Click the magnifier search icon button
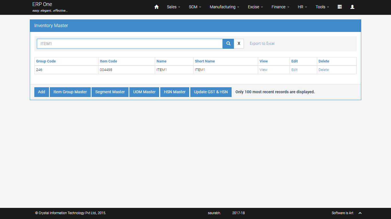Viewport: 391px width, 219px height. click(x=228, y=44)
